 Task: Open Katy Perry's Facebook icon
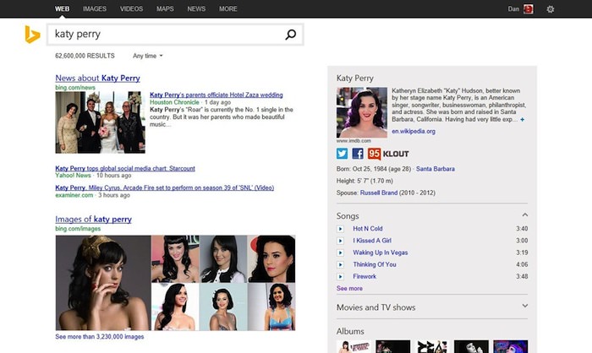[x=358, y=154]
